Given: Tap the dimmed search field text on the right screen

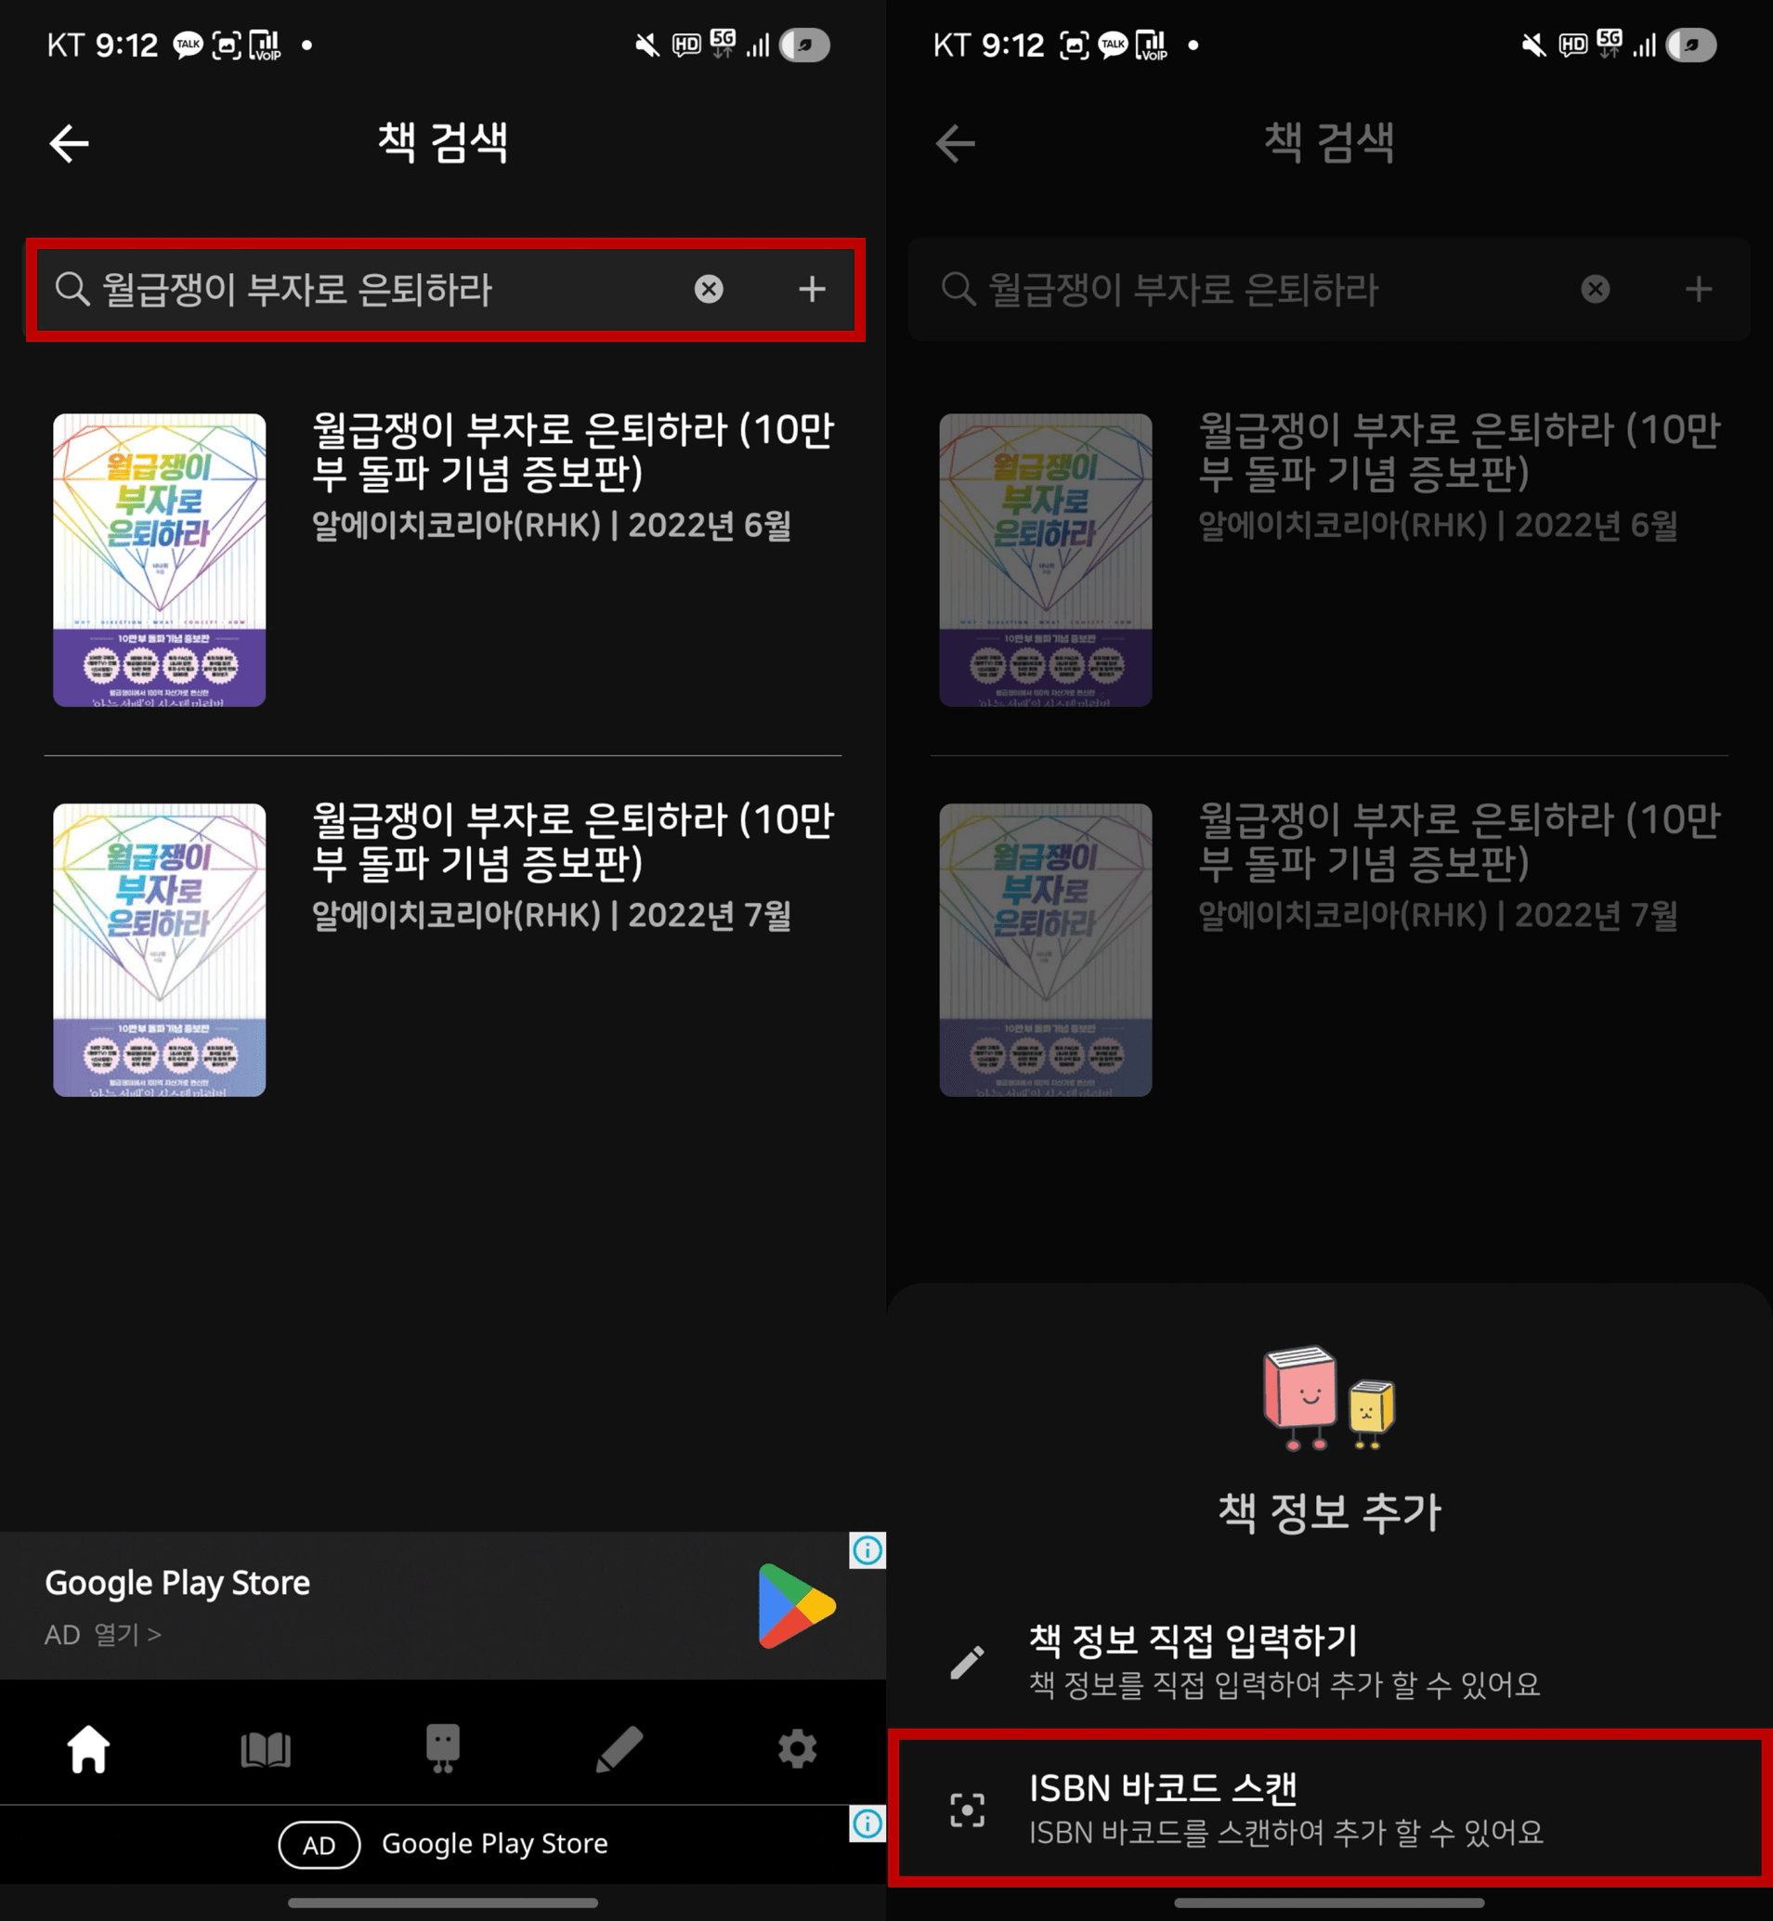Looking at the screenshot, I should [x=1184, y=289].
